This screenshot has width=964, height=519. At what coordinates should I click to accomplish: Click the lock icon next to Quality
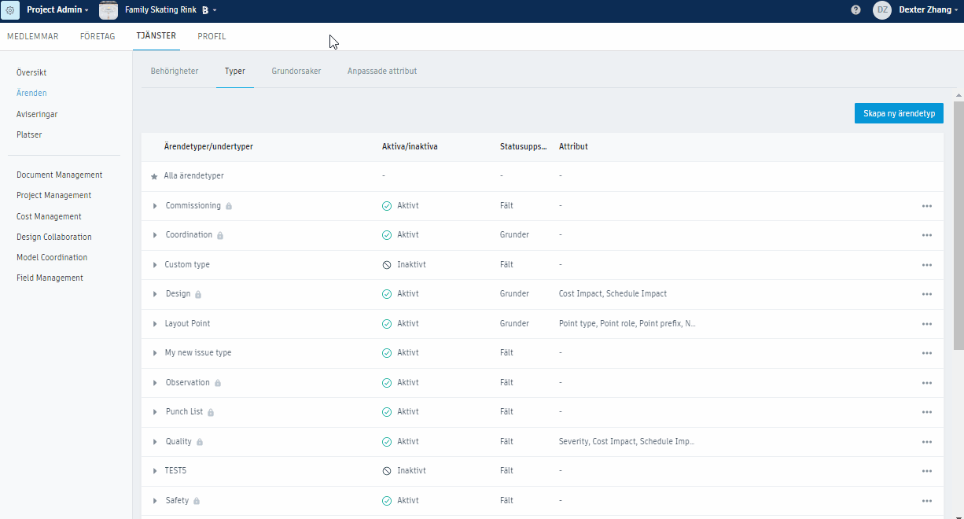pos(200,442)
